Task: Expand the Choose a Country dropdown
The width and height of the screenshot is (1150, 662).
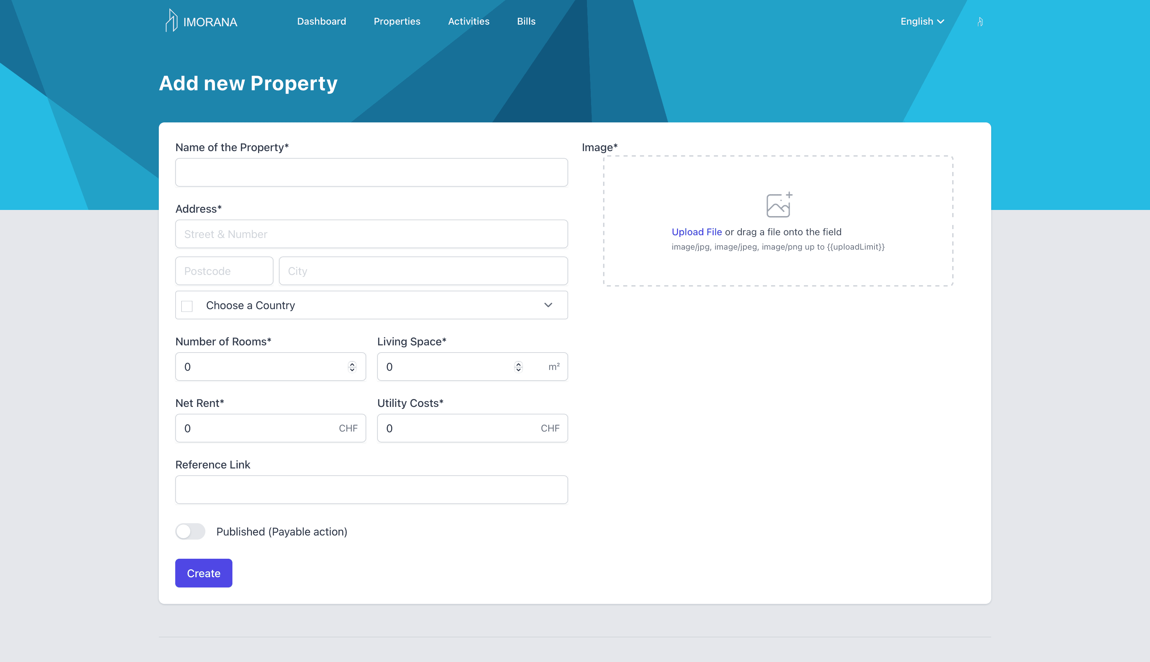Action: [371, 305]
